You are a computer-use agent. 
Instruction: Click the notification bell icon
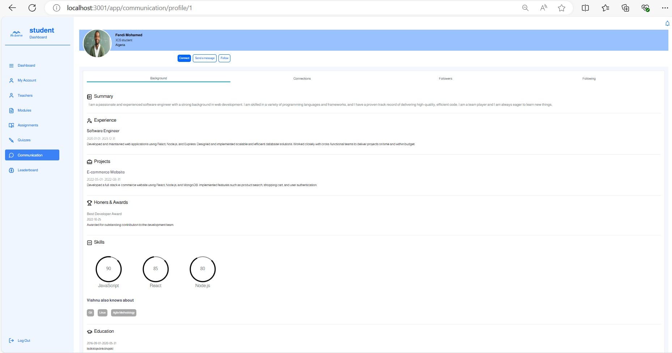[667, 24]
